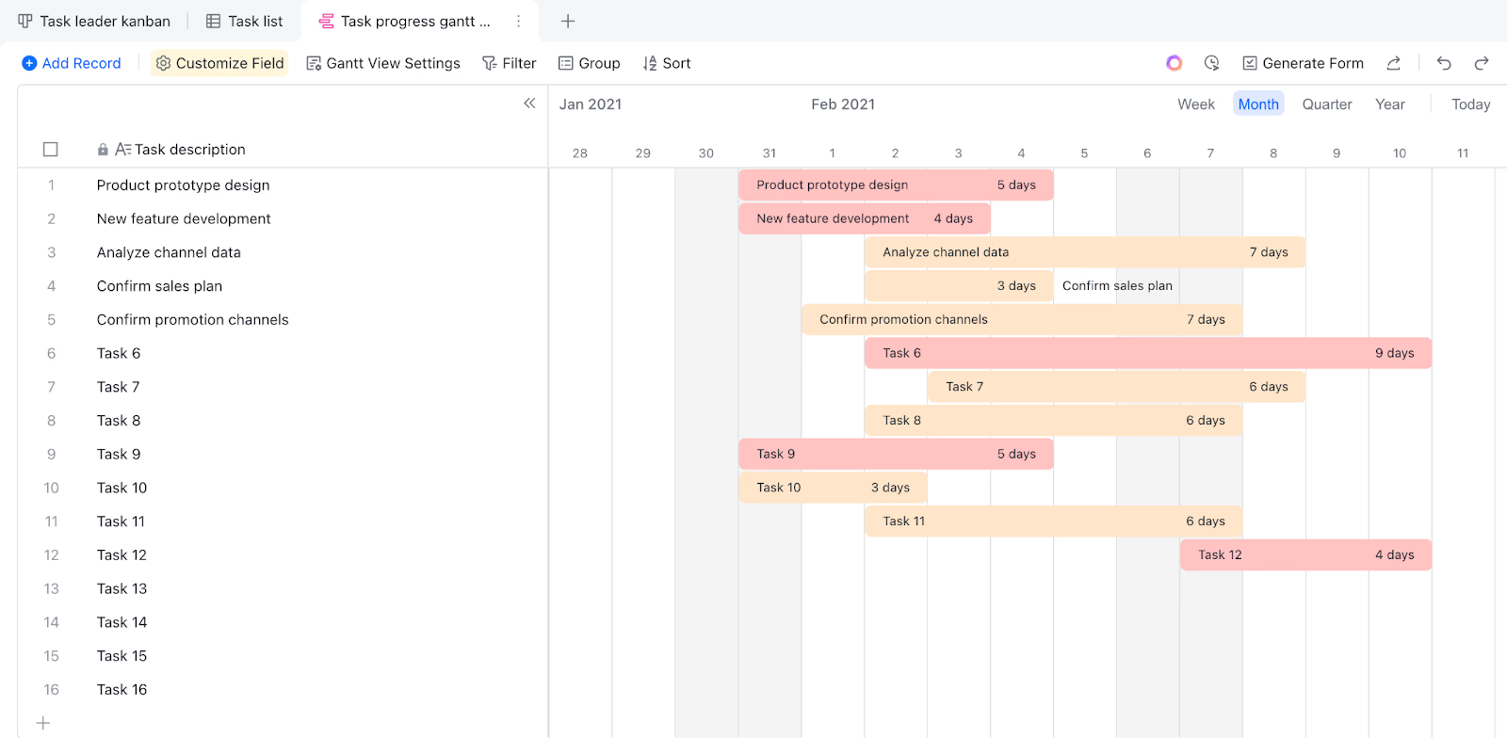The height and width of the screenshot is (738, 1507).
Task: Open the share icon next to Generate Form
Action: coord(1394,63)
